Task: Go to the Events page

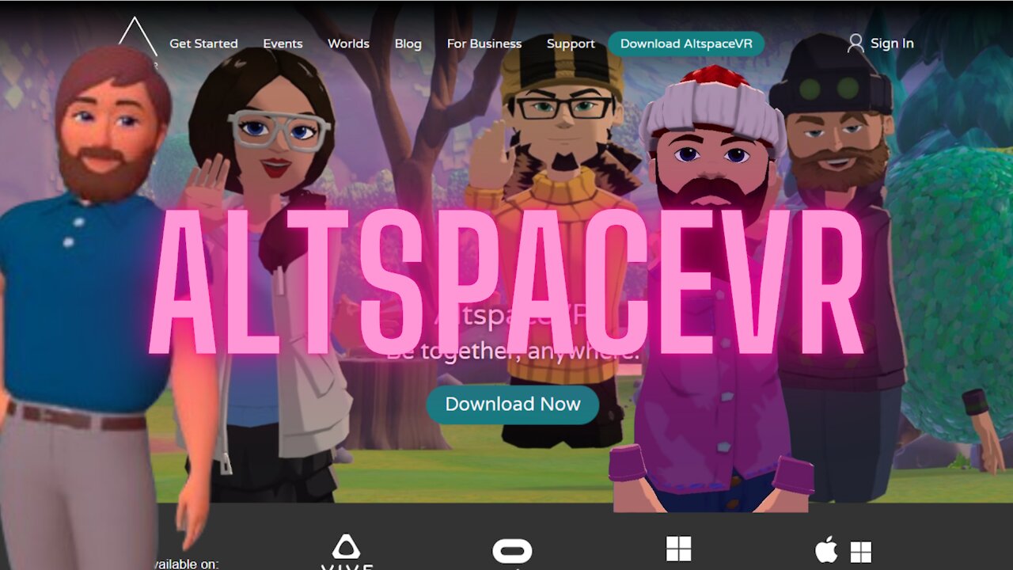Action: [x=283, y=44]
